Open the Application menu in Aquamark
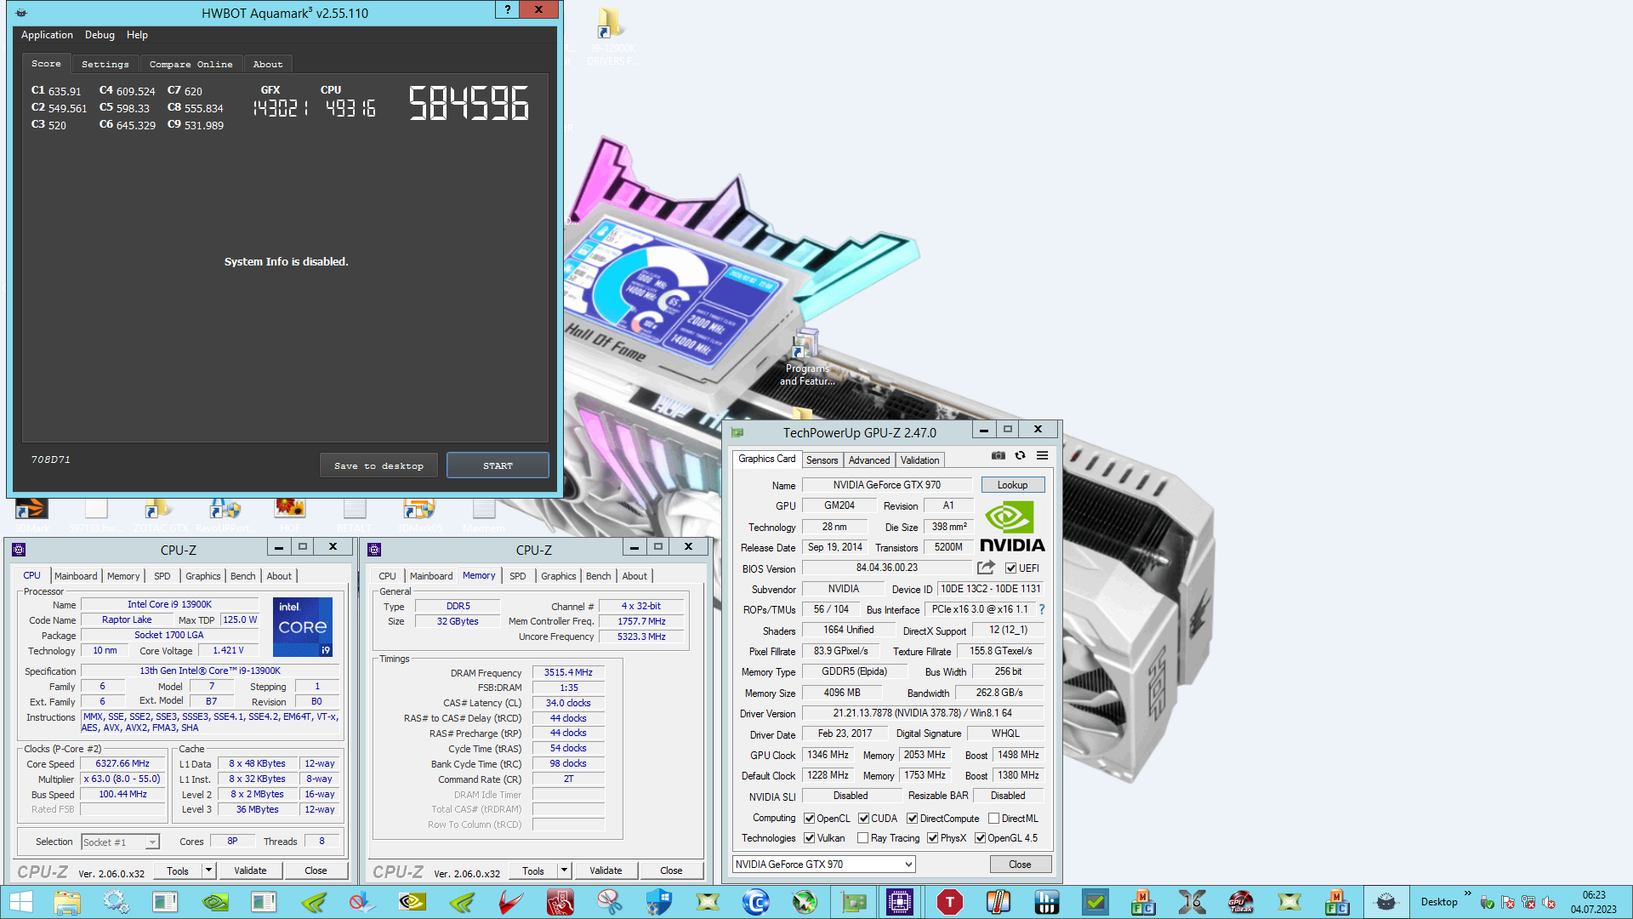 point(47,35)
